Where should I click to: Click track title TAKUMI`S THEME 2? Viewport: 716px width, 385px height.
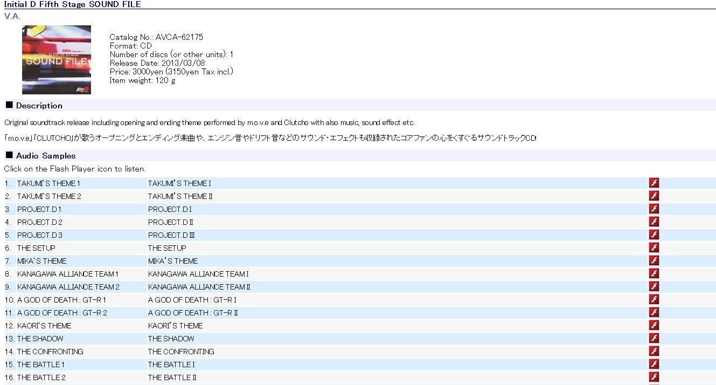(x=49, y=196)
